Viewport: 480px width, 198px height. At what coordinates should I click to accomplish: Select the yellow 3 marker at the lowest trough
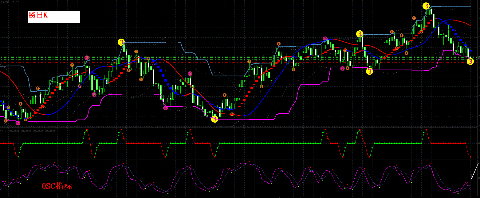click(214, 120)
